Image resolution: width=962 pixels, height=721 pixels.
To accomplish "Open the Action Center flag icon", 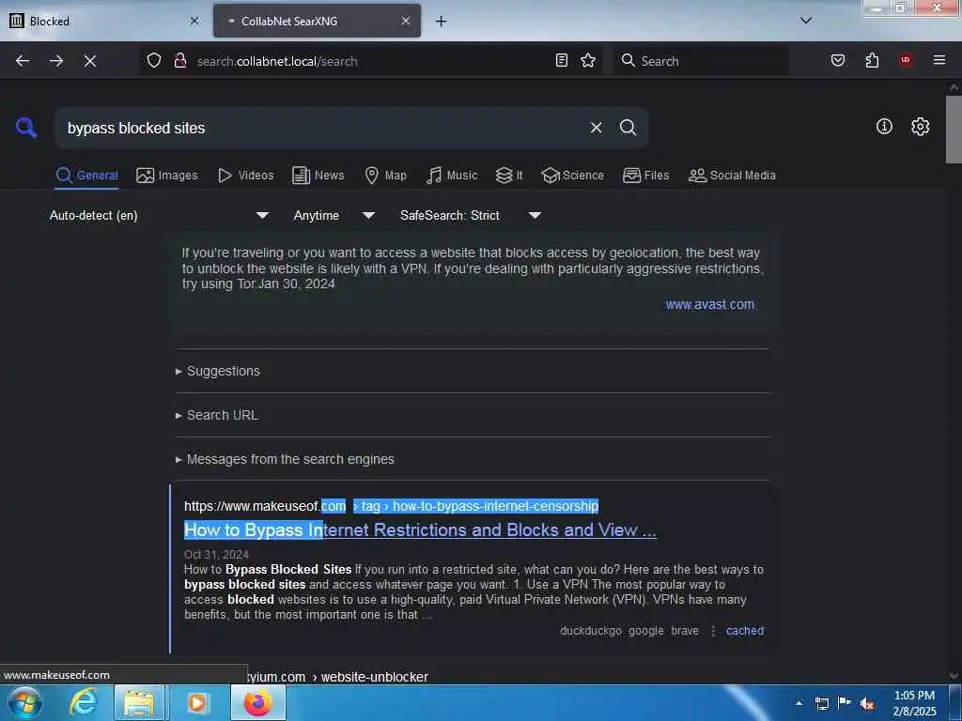I will tap(845, 703).
